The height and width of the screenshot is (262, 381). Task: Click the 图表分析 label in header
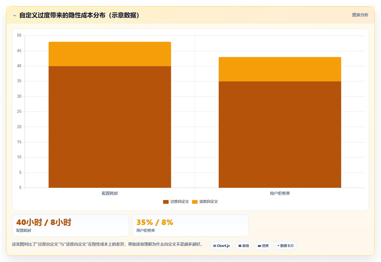(x=360, y=15)
